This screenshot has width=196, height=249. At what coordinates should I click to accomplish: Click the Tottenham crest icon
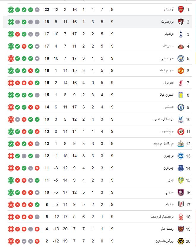click(180, 34)
